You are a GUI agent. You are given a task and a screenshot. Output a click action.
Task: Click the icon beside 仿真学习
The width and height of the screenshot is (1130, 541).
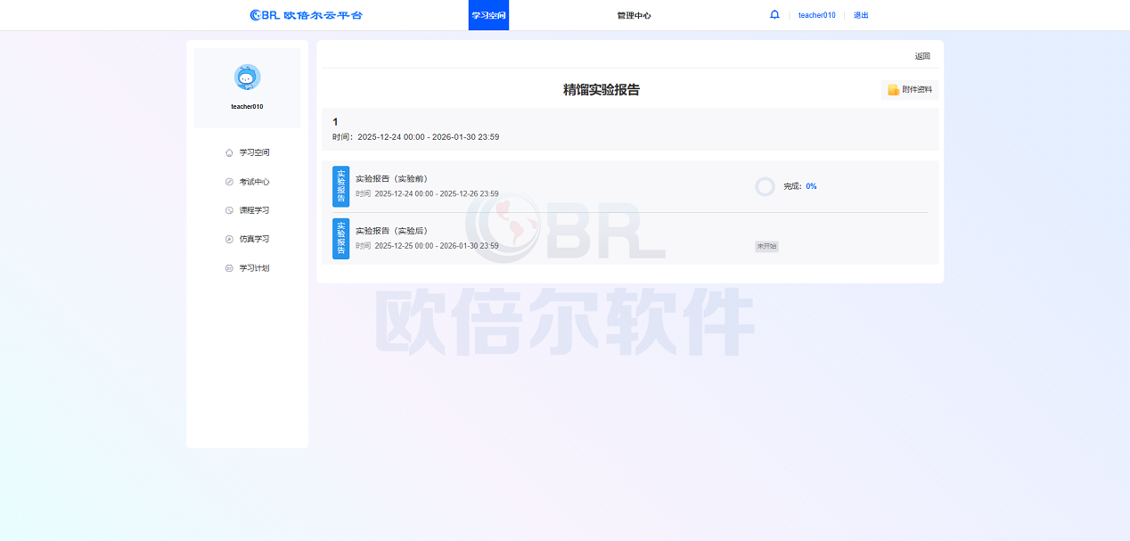(229, 239)
